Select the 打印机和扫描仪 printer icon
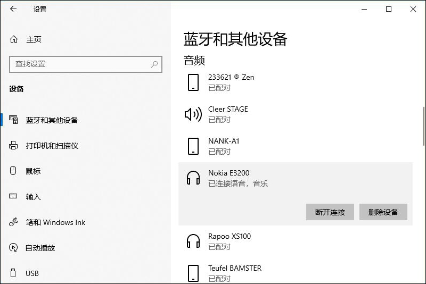The image size is (426, 284). pos(13,145)
